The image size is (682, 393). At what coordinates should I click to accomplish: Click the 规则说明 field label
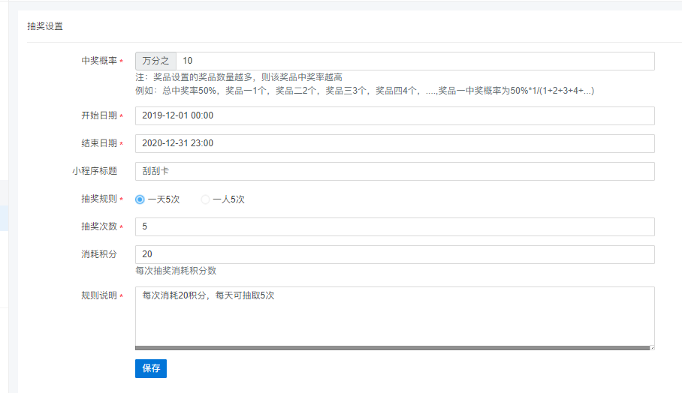pos(99,295)
